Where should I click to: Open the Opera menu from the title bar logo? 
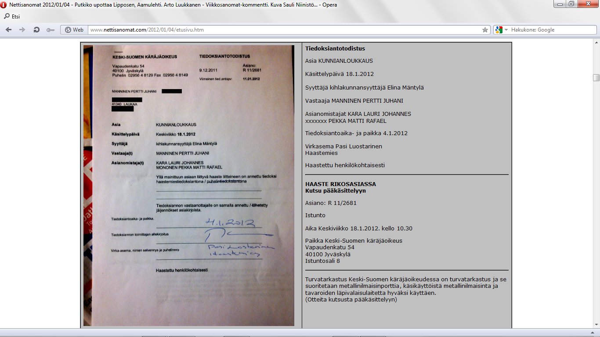pyautogui.click(x=4, y=4)
